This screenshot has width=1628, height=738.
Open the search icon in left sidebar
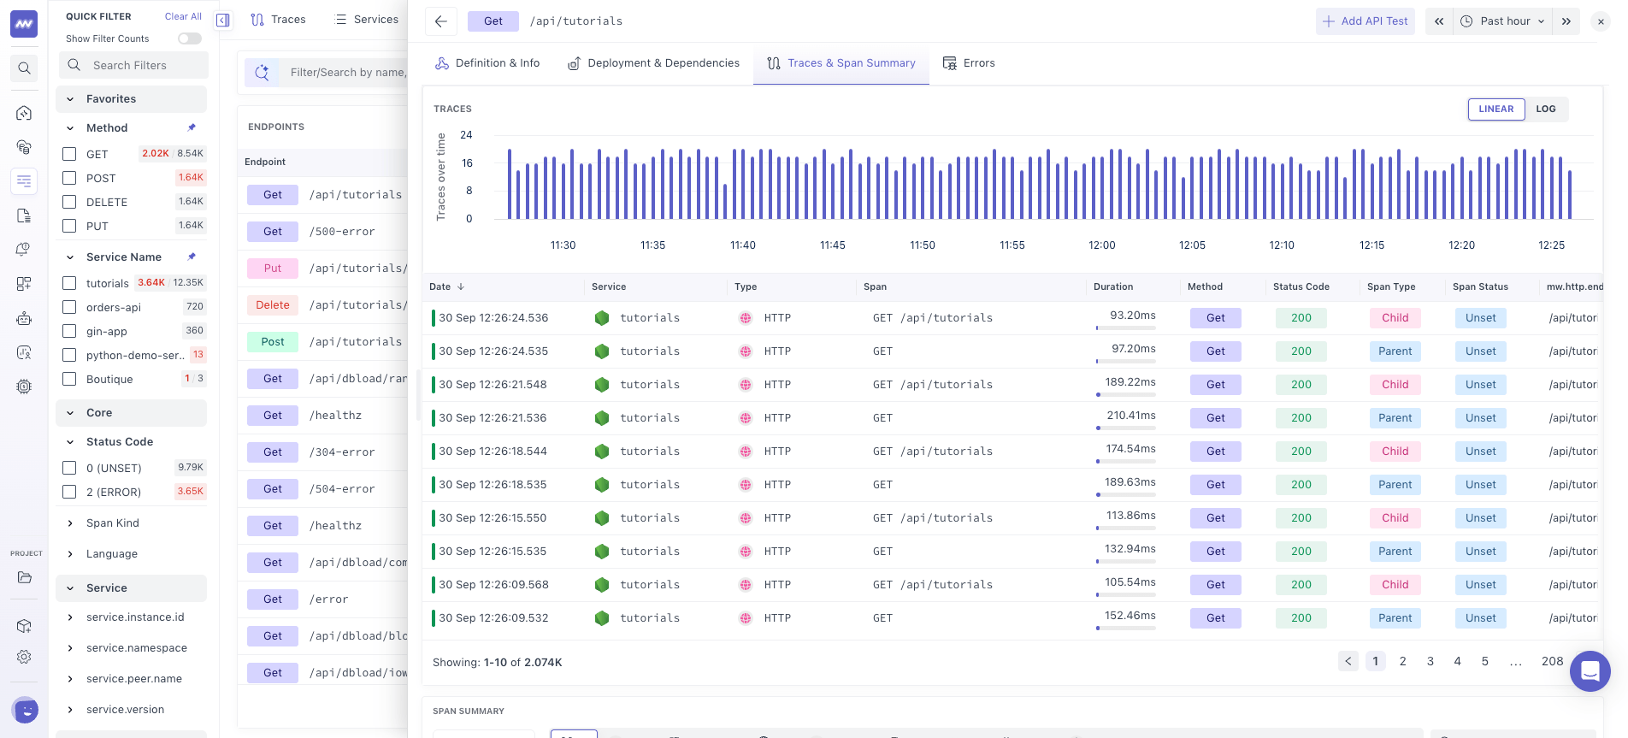pyautogui.click(x=24, y=68)
